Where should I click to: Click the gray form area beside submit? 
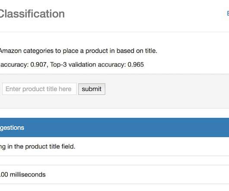pos(166,89)
